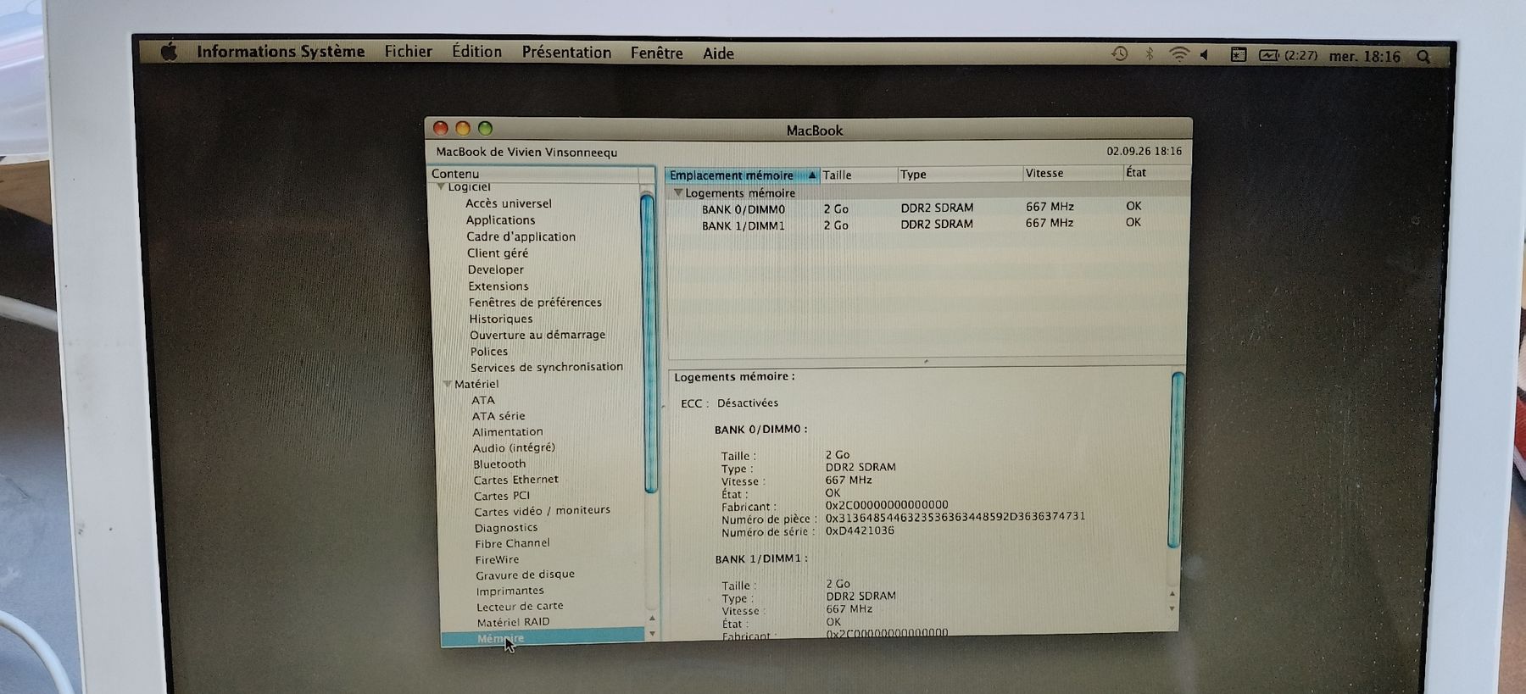Click details pane scroll up arrow
The image size is (1526, 694).
tap(1172, 594)
